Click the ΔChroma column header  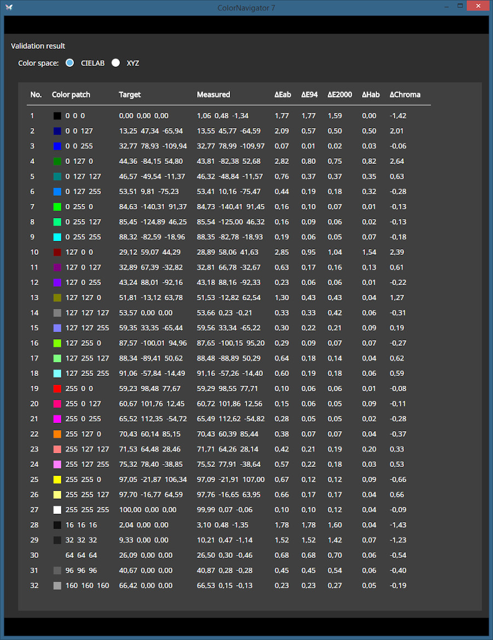(x=405, y=95)
